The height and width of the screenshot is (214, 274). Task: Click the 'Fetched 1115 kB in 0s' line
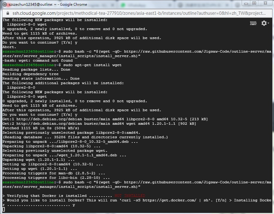tap(41, 128)
